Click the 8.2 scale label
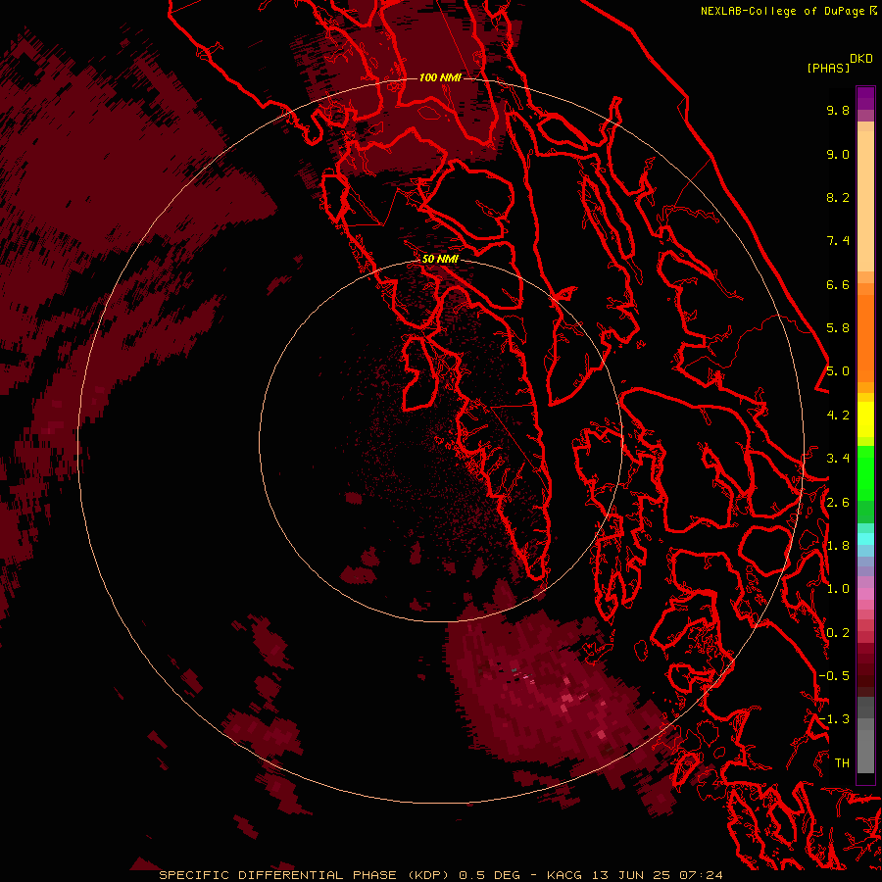This screenshot has width=882, height=882. pos(838,197)
